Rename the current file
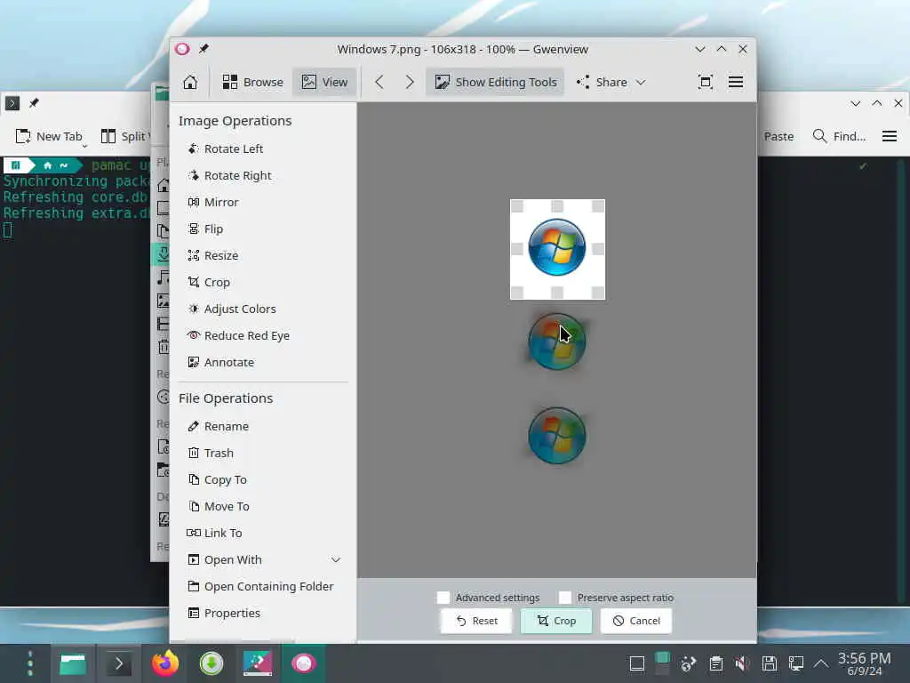The width and height of the screenshot is (910, 683). pyautogui.click(x=219, y=426)
